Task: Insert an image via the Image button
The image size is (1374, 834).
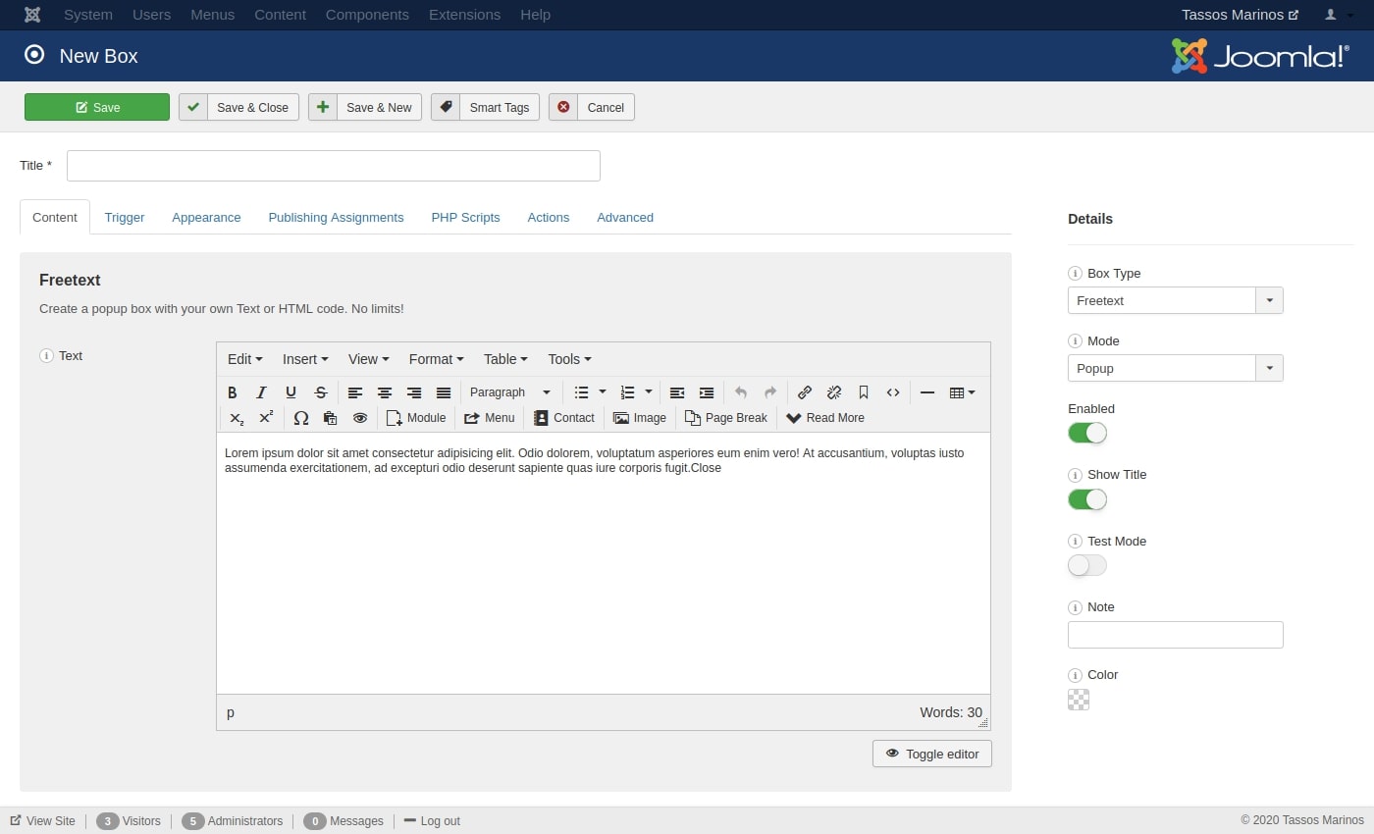Action: 639,417
